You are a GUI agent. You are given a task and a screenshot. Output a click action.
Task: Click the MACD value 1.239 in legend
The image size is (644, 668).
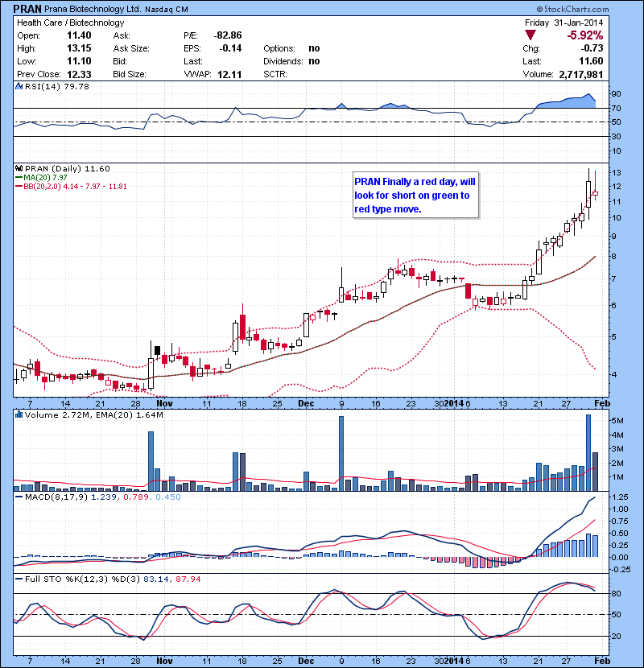coord(104,497)
